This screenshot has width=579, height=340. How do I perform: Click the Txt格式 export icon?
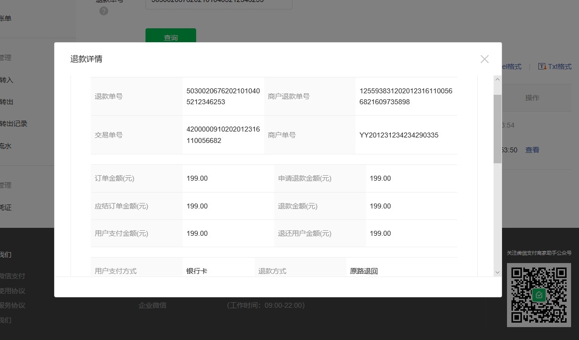pyautogui.click(x=543, y=66)
